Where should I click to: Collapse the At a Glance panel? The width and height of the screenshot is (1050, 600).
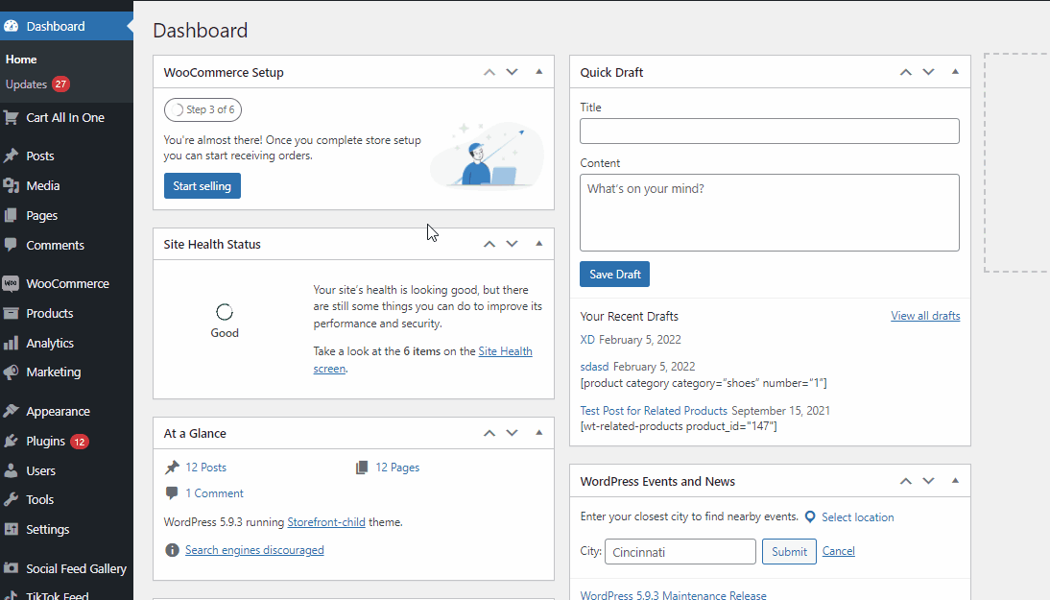(539, 433)
